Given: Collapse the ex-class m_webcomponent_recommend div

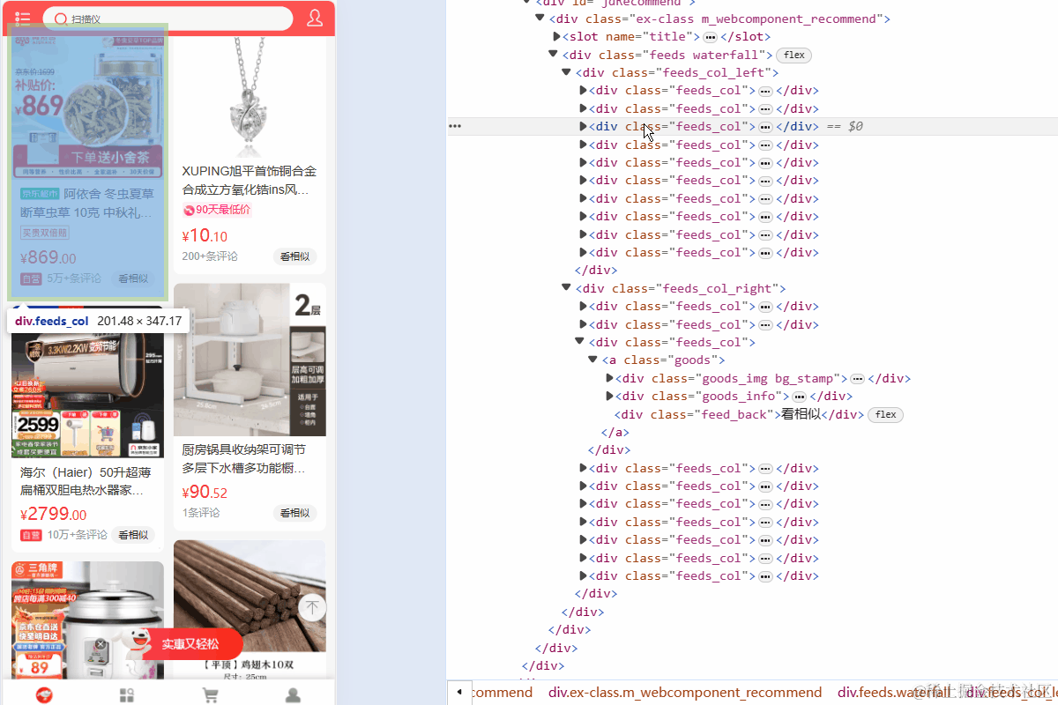Looking at the screenshot, I should (540, 19).
